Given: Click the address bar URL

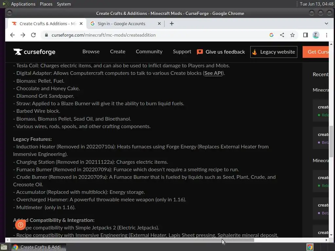Looking at the screenshot, I should 103,35.
